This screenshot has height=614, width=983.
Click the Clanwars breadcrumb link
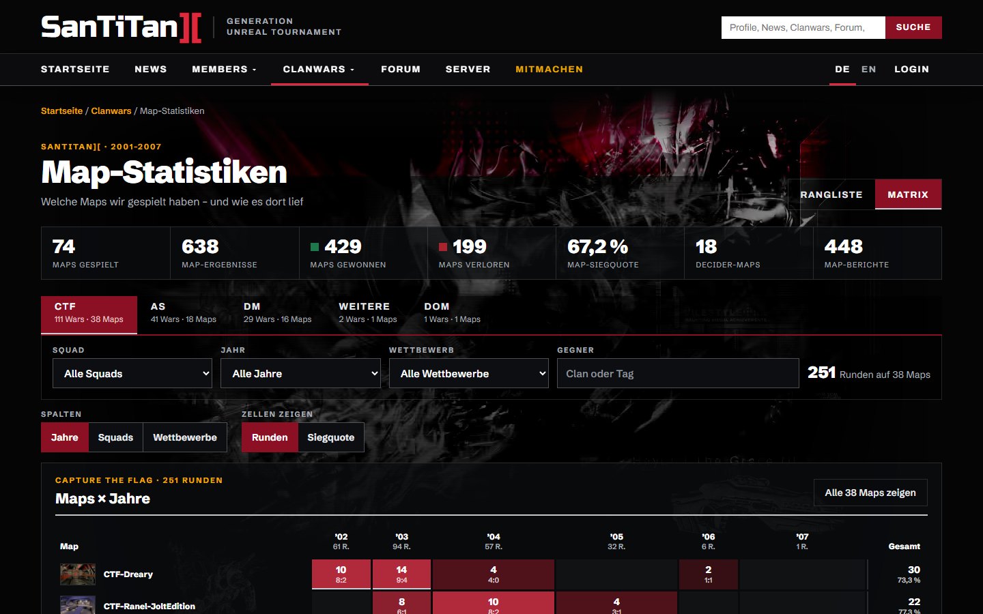click(111, 111)
